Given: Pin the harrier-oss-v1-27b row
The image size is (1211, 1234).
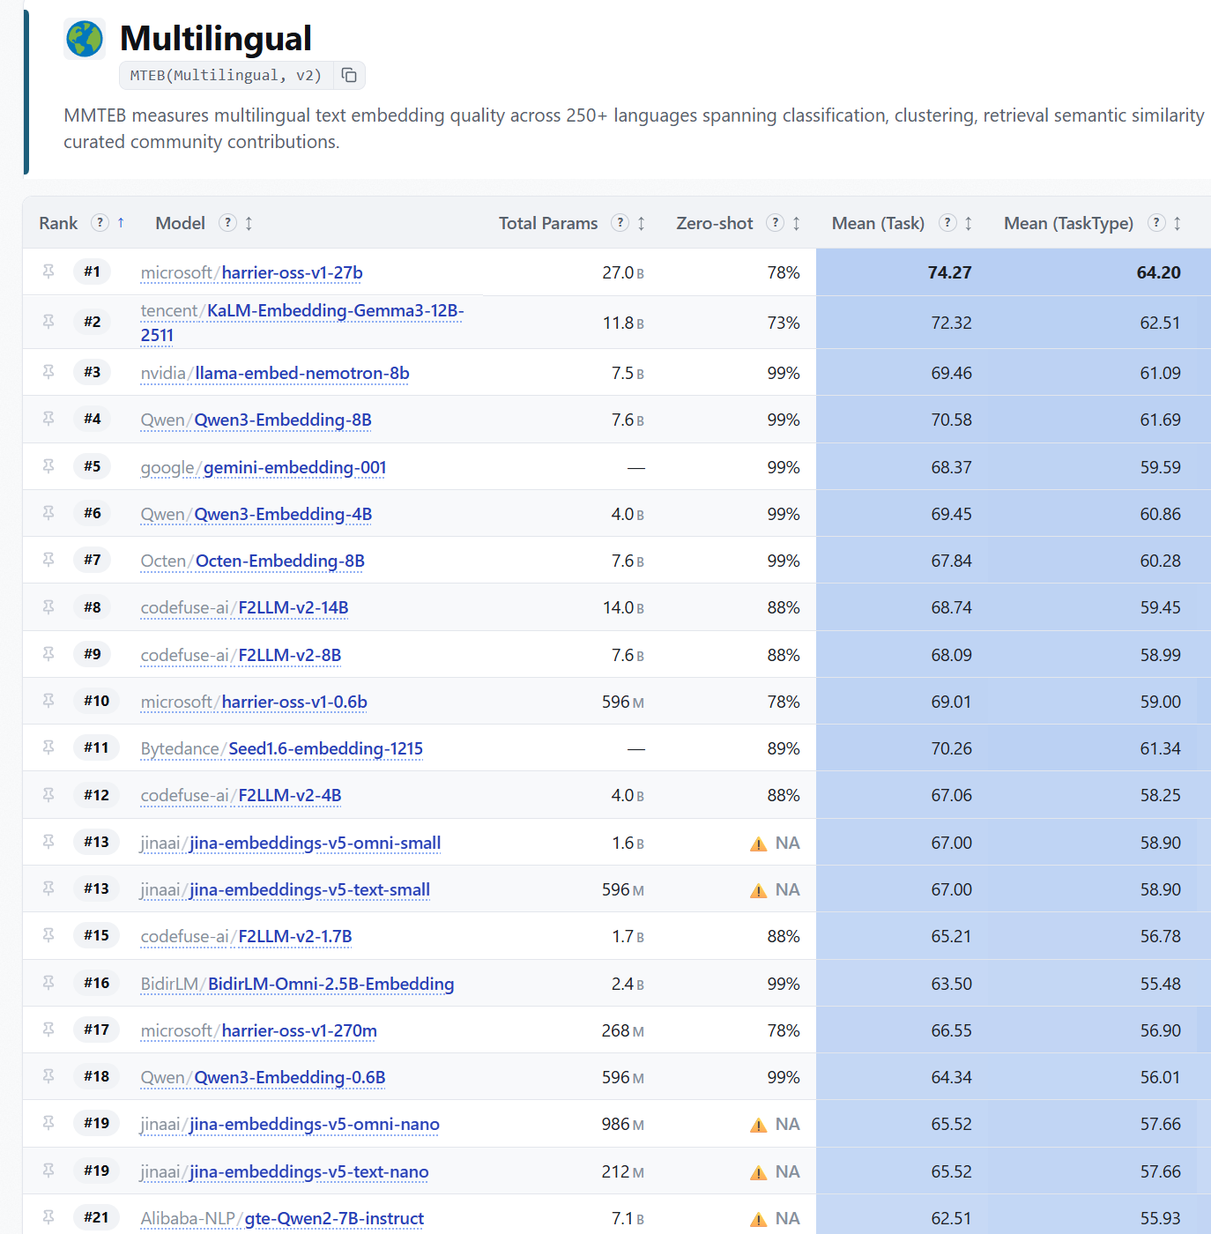Looking at the screenshot, I should pyautogui.click(x=48, y=271).
